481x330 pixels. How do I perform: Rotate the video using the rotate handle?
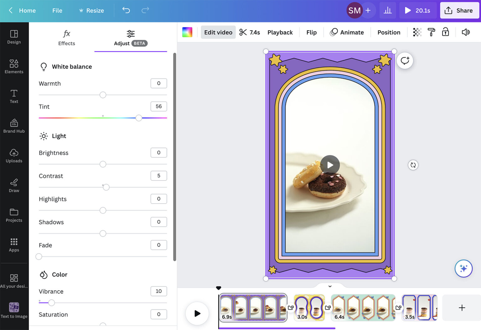pos(413,165)
